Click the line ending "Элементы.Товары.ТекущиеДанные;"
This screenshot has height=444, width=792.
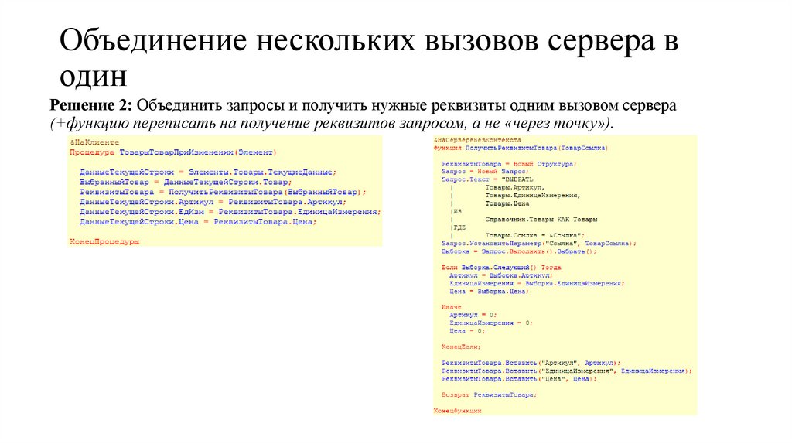(x=207, y=172)
